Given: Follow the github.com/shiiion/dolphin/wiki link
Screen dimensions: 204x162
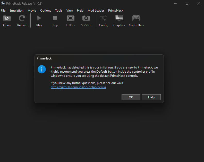Looking at the screenshot, I should pos(78,87).
